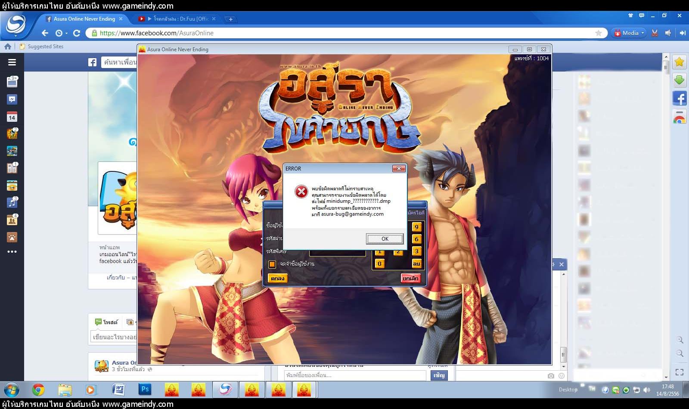Go back to the previous page
The image size is (689, 409).
pos(45,33)
